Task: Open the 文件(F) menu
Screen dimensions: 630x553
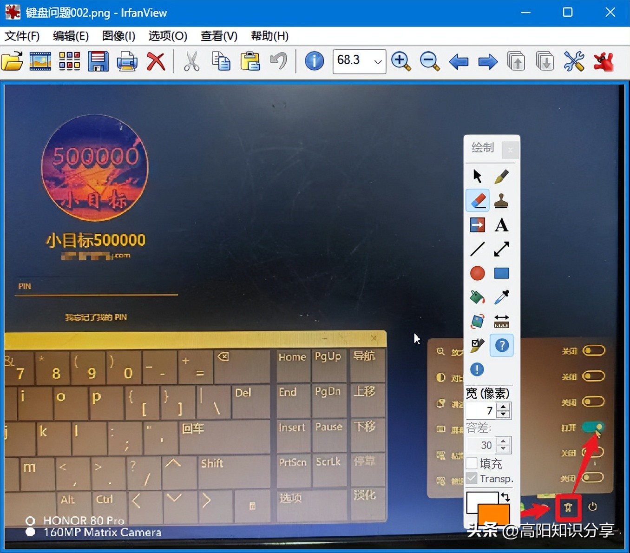Action: point(22,36)
